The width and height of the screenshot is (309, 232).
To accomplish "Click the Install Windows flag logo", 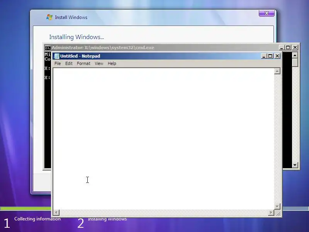I will click(49, 17).
